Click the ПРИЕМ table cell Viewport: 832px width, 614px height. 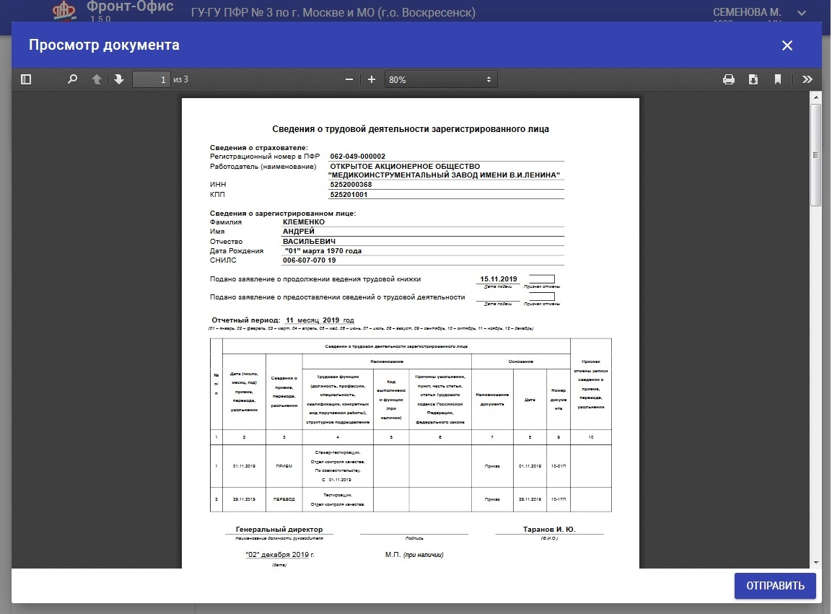click(x=284, y=467)
